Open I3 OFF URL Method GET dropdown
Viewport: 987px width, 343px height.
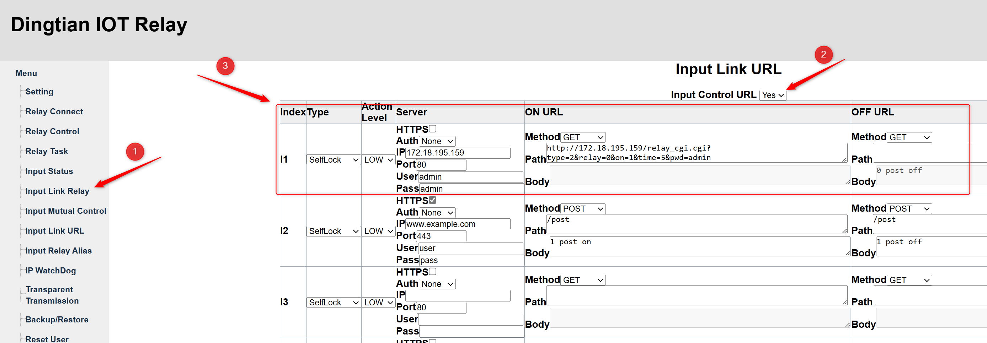click(x=909, y=280)
